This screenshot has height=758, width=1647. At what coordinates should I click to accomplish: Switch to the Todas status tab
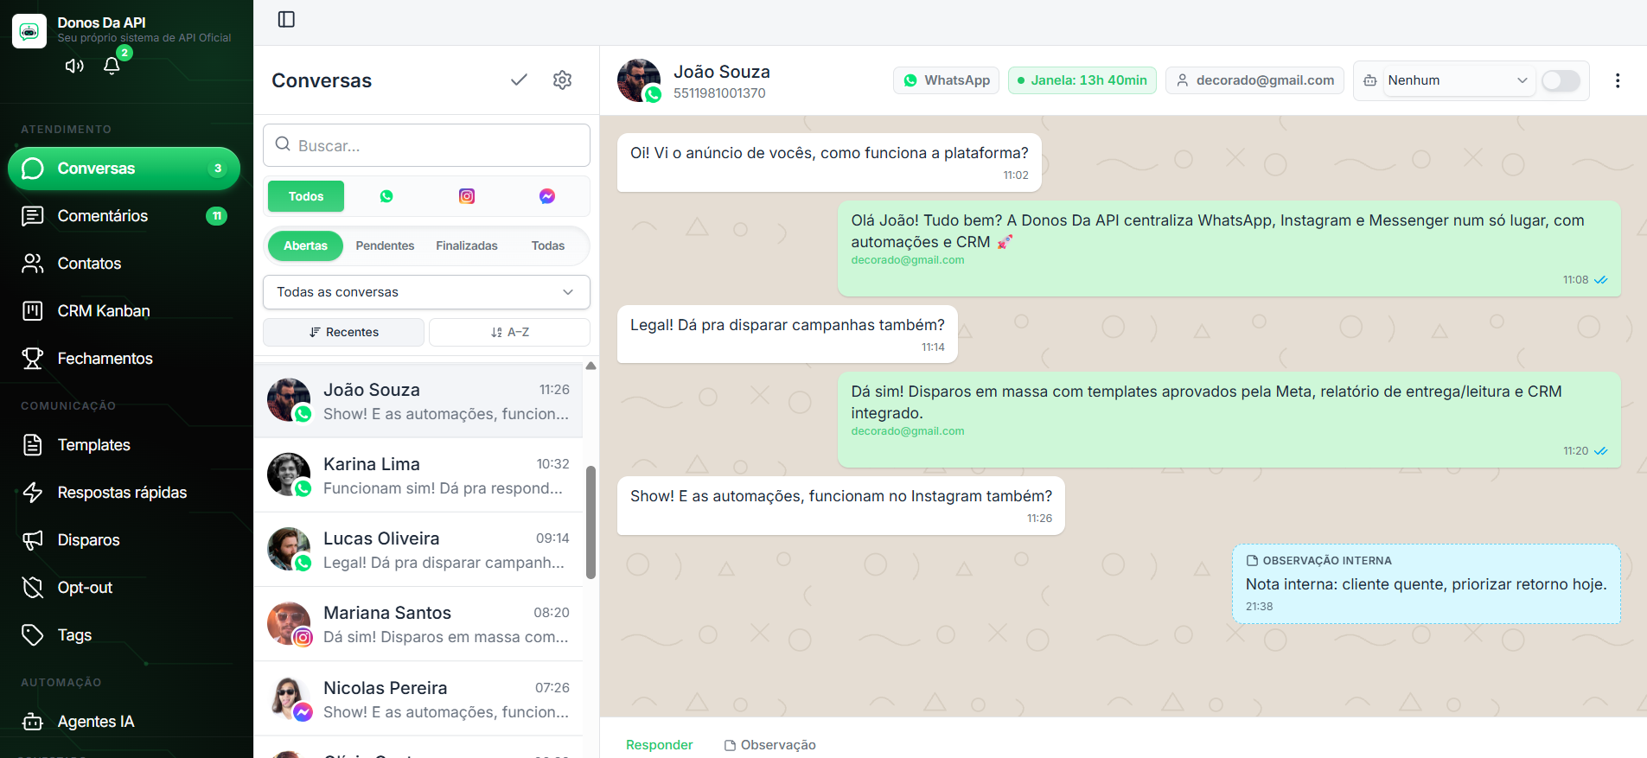pyautogui.click(x=548, y=245)
